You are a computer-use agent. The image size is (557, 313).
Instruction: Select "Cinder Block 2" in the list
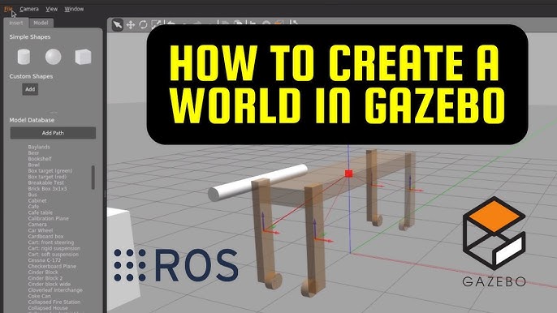coord(45,278)
